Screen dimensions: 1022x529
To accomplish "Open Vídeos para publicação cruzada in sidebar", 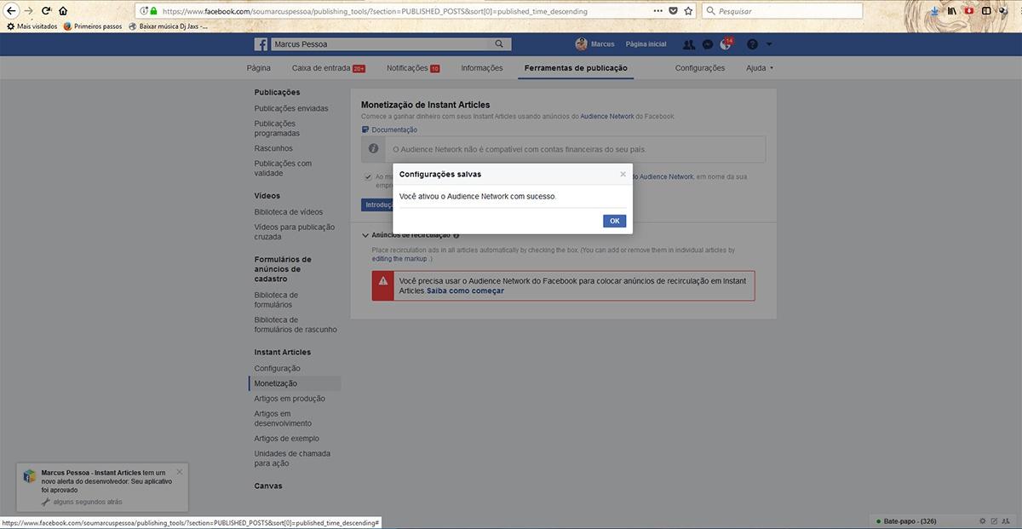I will (295, 232).
